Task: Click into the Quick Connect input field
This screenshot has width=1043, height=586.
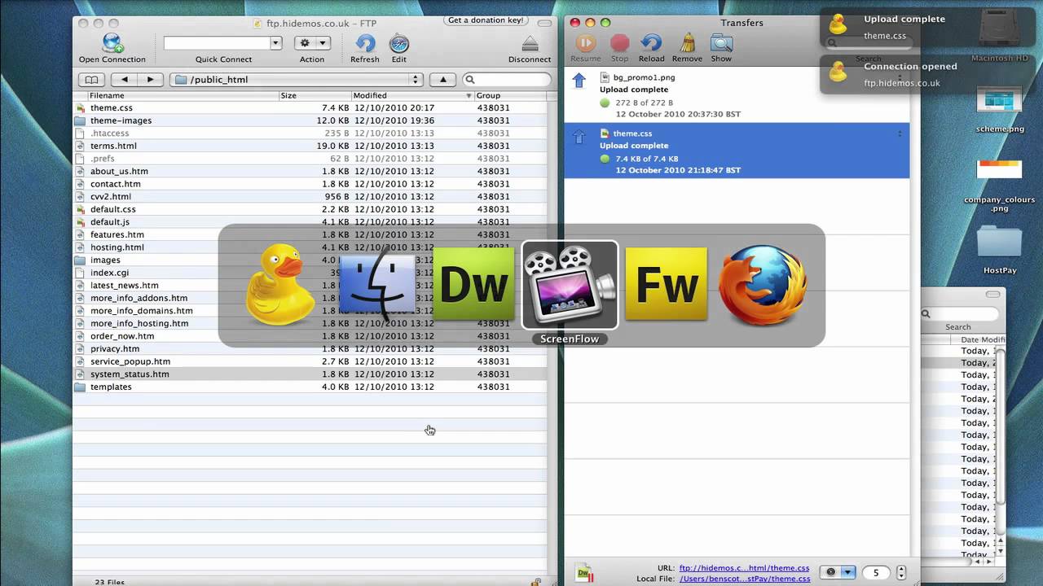Action: [x=217, y=43]
